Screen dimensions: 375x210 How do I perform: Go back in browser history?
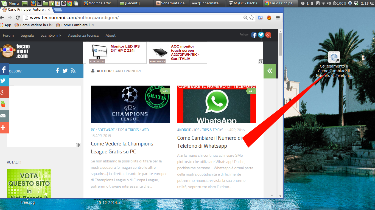pyautogui.click(x=2, y=17)
